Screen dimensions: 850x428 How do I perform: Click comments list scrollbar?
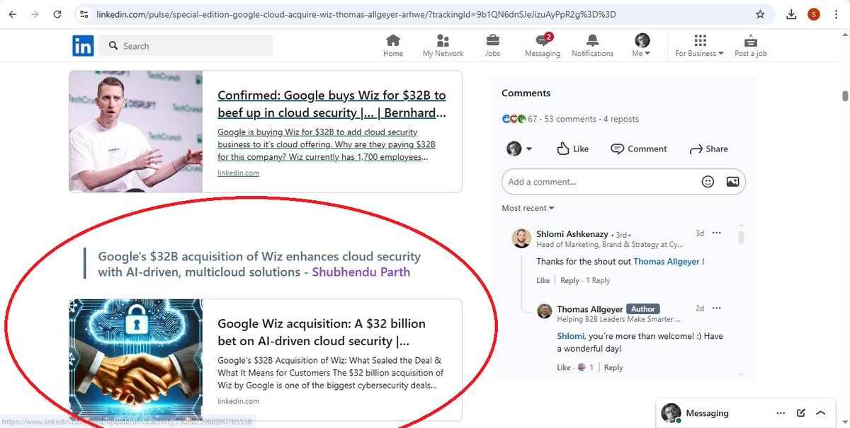pyautogui.click(x=742, y=237)
